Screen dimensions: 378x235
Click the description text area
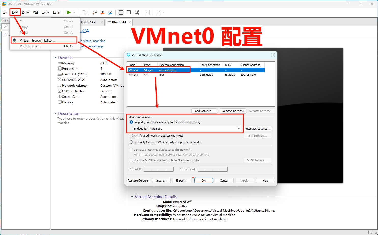(90, 121)
